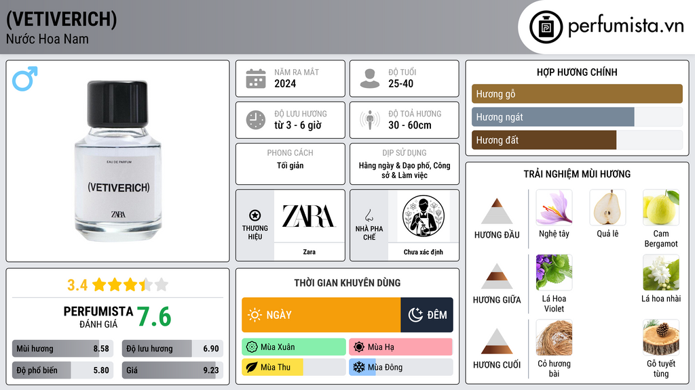This screenshot has height=390, width=695.
Task: Click the green 7.6 Perfumista score
Action: point(154,317)
